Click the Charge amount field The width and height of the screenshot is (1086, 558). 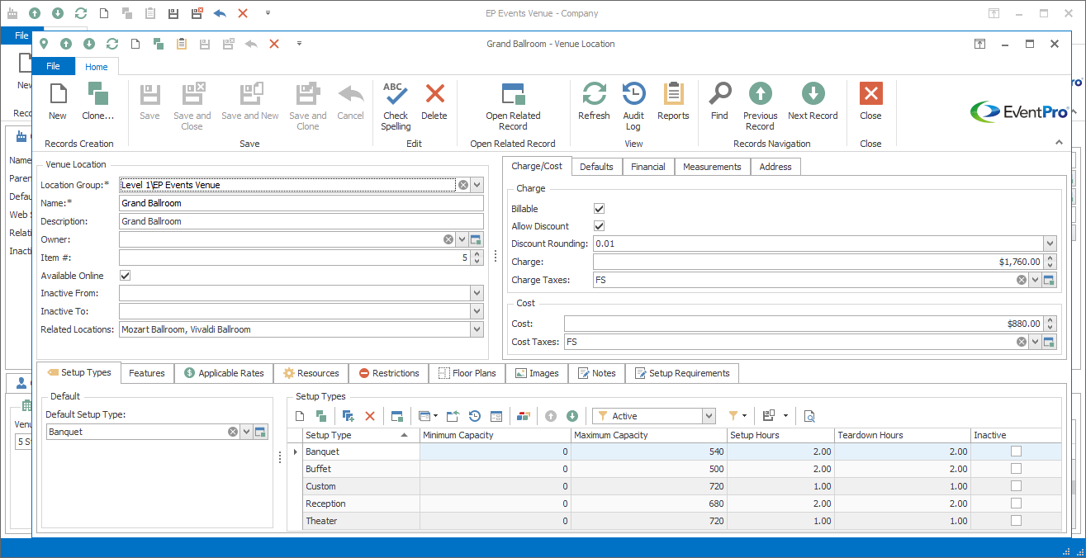[x=818, y=262]
